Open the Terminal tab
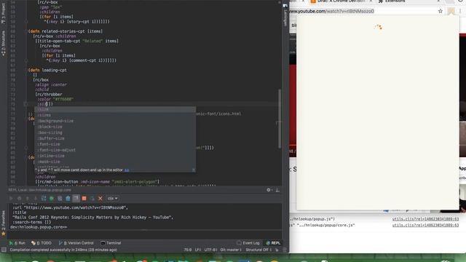 click(x=111, y=243)
